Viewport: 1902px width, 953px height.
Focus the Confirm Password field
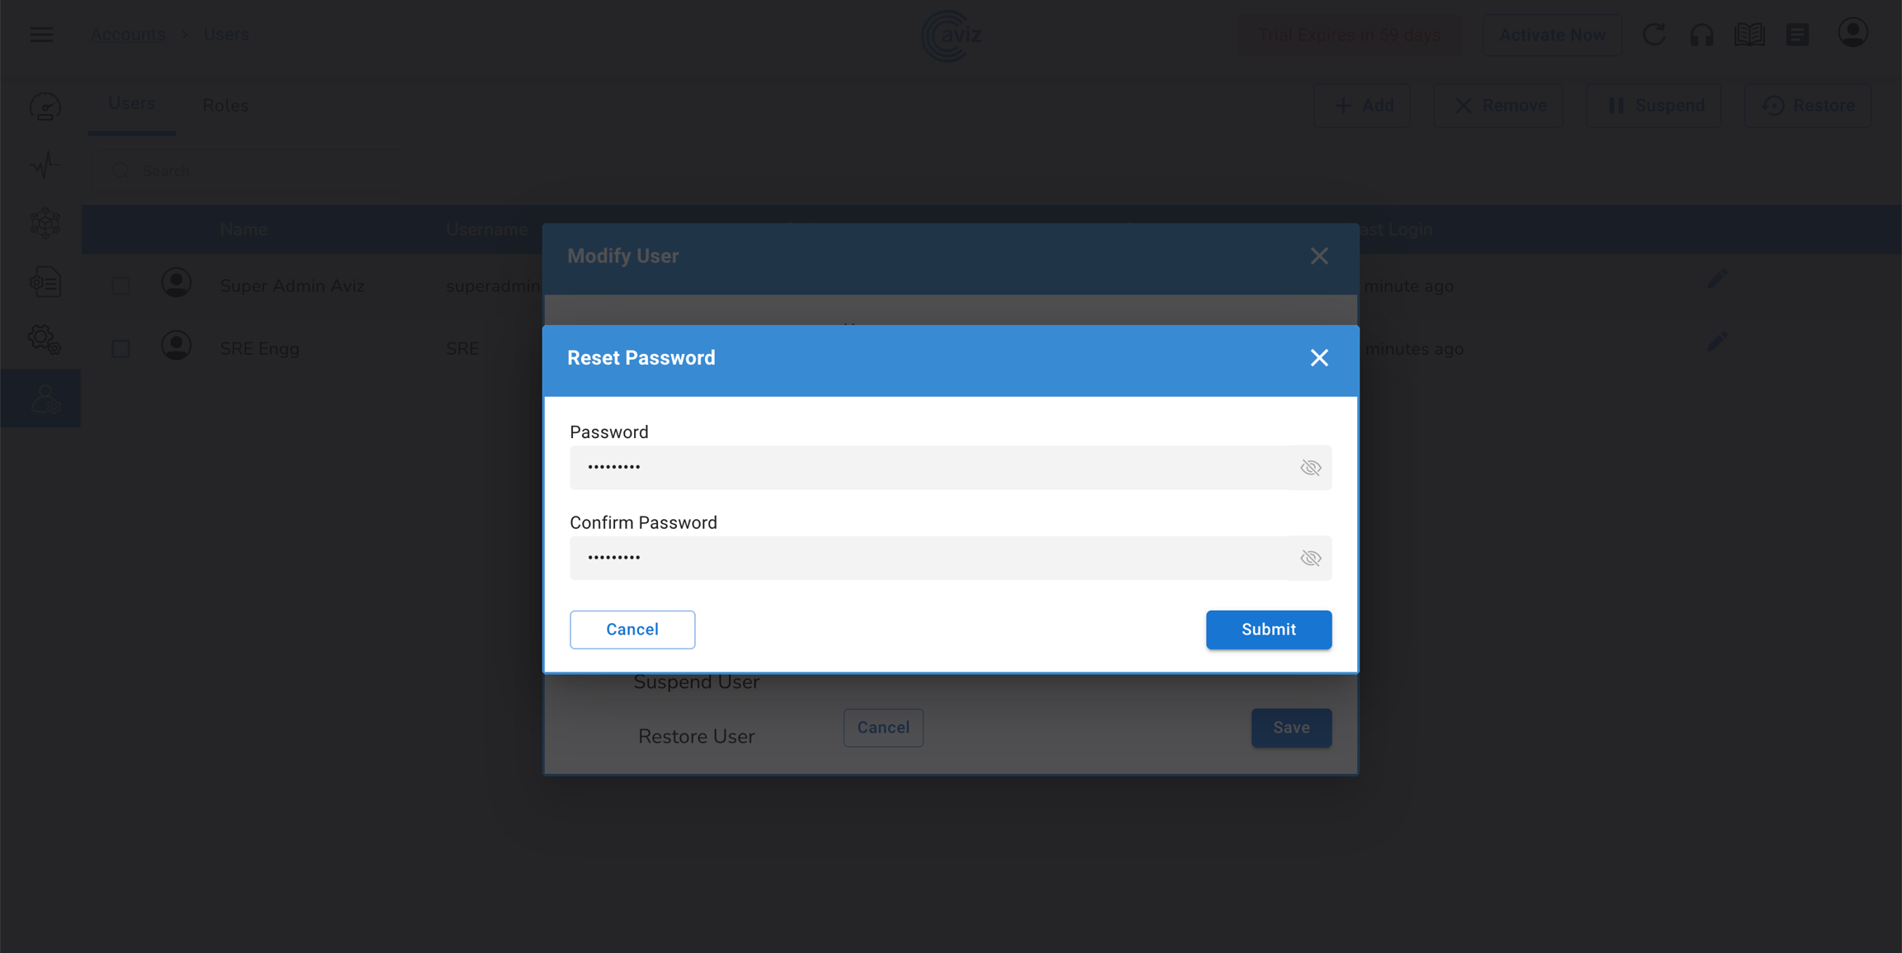pos(929,559)
